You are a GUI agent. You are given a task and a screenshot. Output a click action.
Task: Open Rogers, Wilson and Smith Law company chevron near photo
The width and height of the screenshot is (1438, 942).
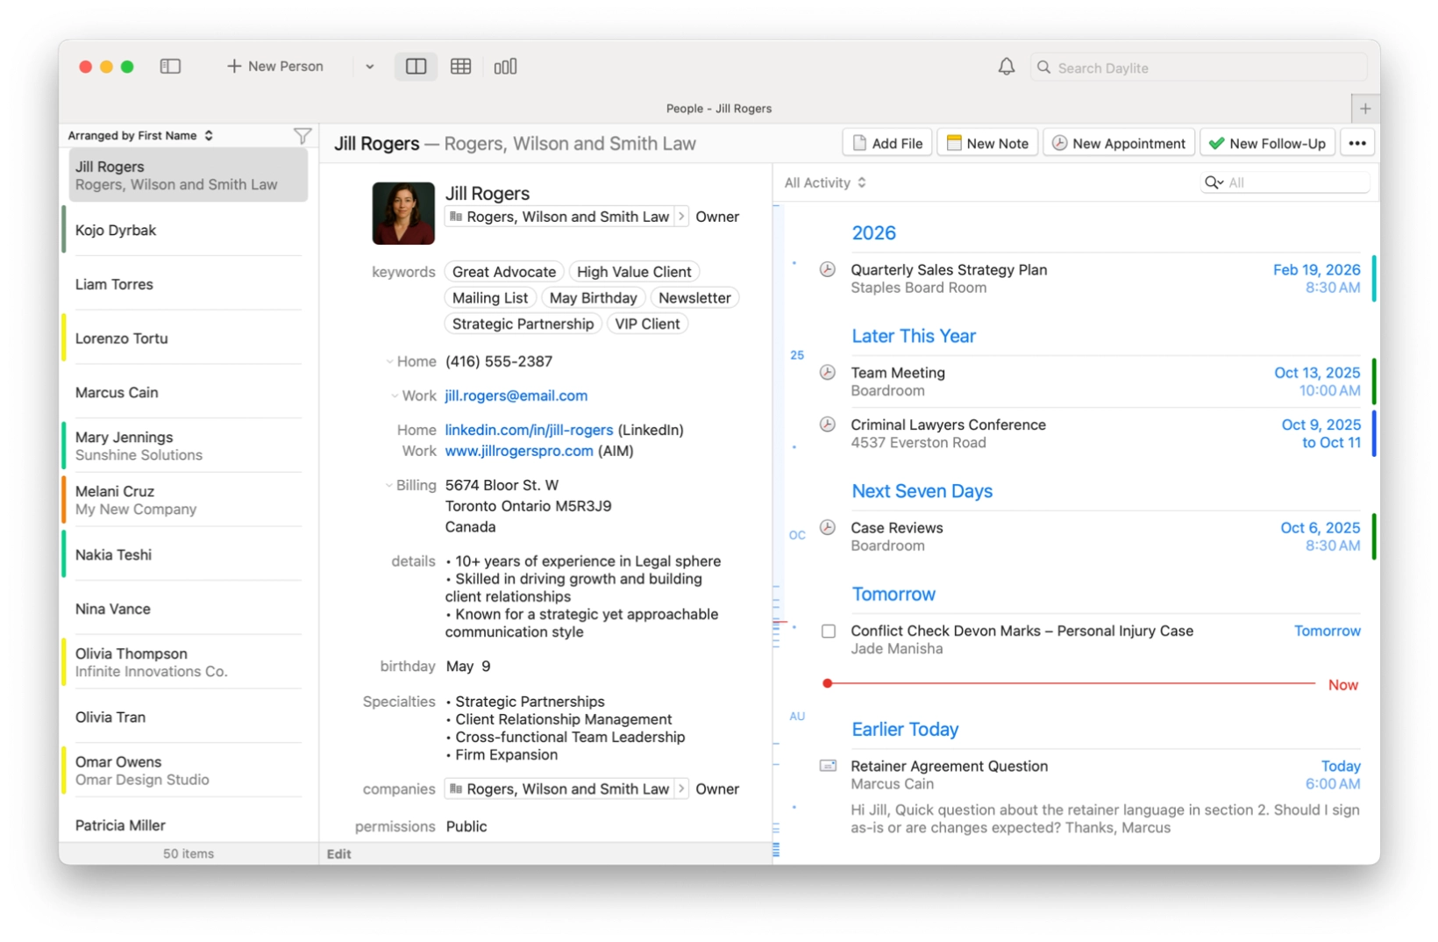[681, 217]
